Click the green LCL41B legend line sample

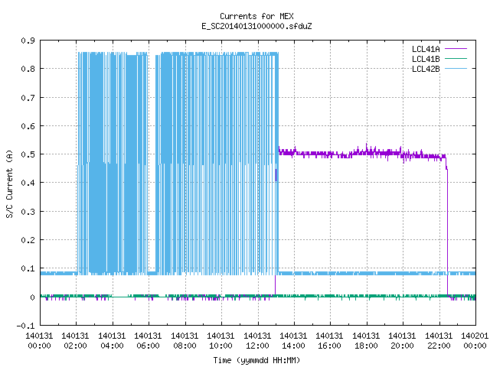coord(456,58)
